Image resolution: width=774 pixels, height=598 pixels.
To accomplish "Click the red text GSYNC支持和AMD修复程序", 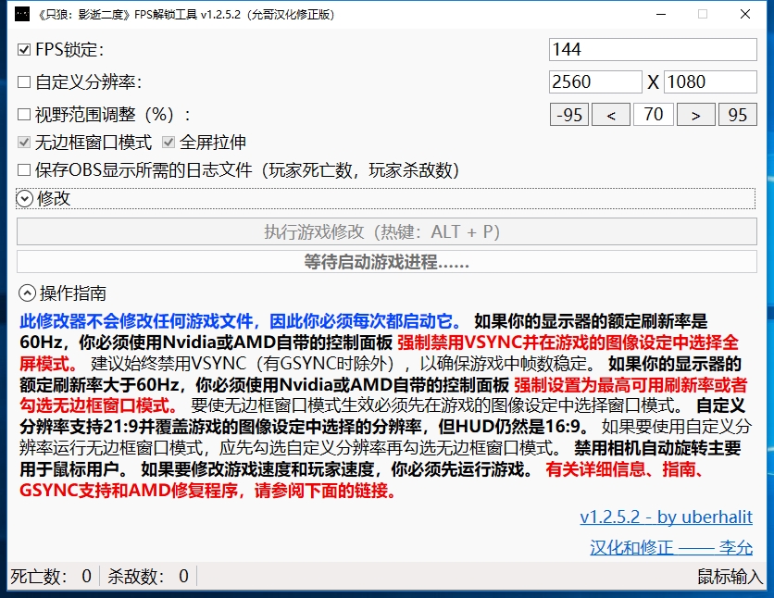I will tap(129, 491).
